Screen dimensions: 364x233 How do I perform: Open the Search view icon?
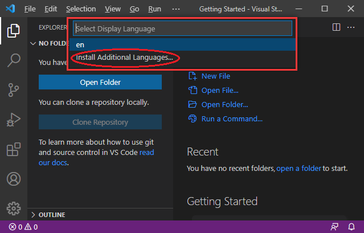coord(14,60)
